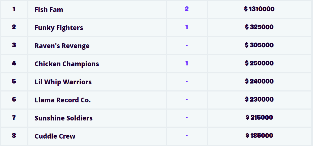
Task: Click the $ 215000 prize amount
Action: (259, 118)
